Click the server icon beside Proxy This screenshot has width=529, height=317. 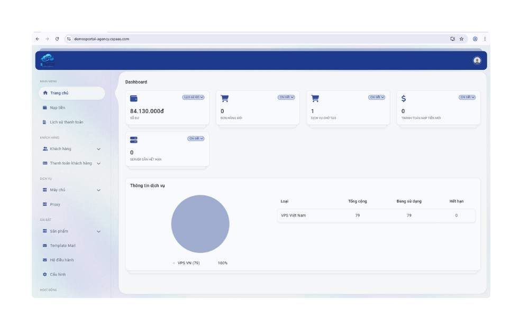[44, 204]
